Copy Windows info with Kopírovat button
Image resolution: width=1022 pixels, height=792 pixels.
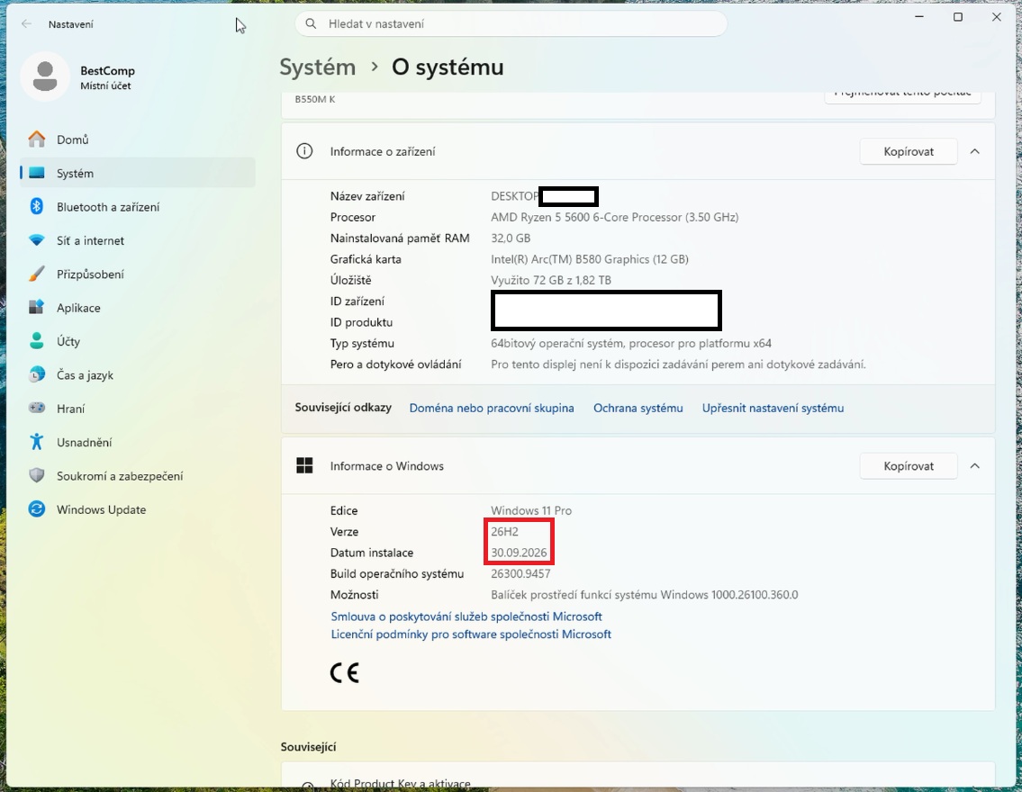point(909,465)
